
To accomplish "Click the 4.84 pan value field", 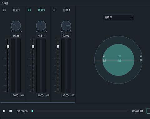I will [x=41, y=36].
